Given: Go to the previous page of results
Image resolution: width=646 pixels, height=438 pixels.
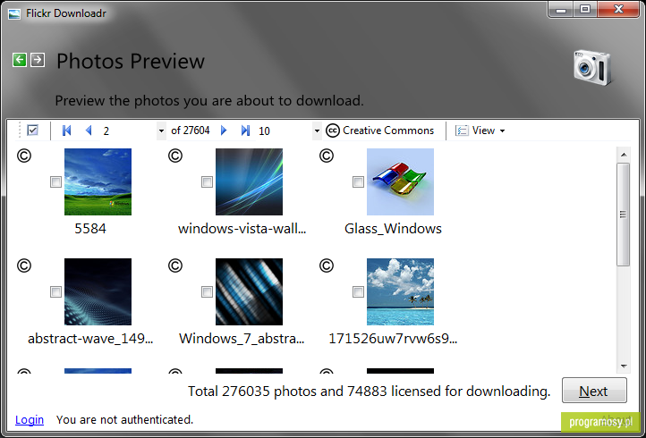Looking at the screenshot, I should coord(89,131).
